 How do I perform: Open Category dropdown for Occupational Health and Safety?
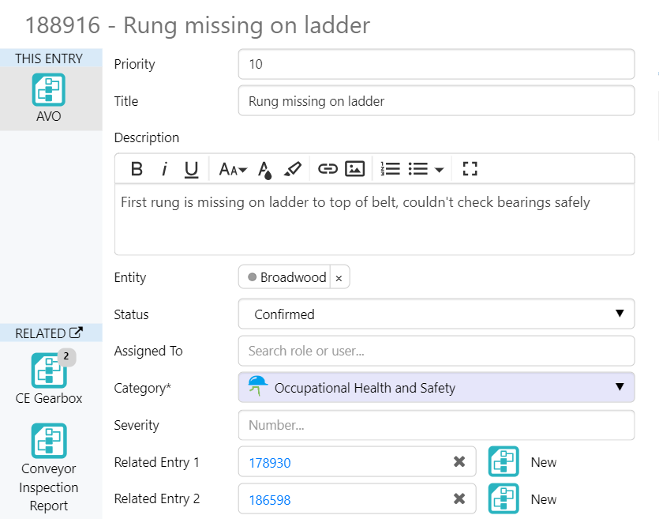[x=436, y=388]
